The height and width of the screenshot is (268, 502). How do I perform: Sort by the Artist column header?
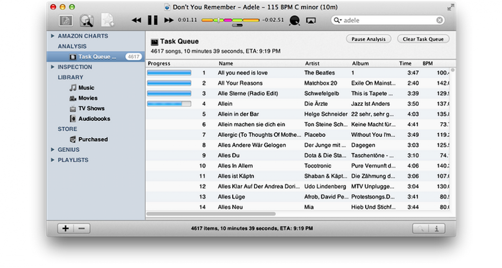click(x=312, y=64)
